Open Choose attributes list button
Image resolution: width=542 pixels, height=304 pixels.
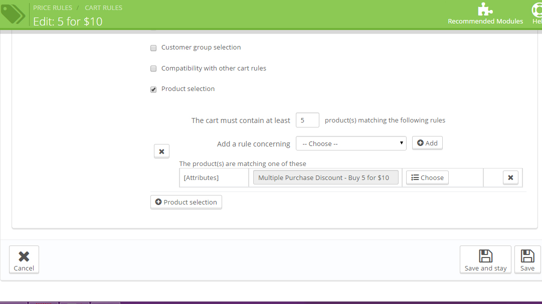tap(427, 177)
